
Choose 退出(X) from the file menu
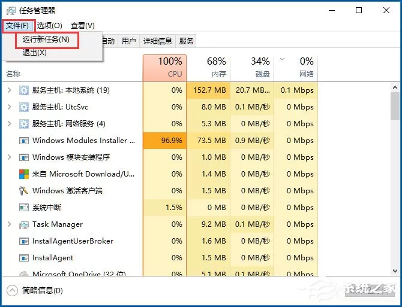click(35, 53)
